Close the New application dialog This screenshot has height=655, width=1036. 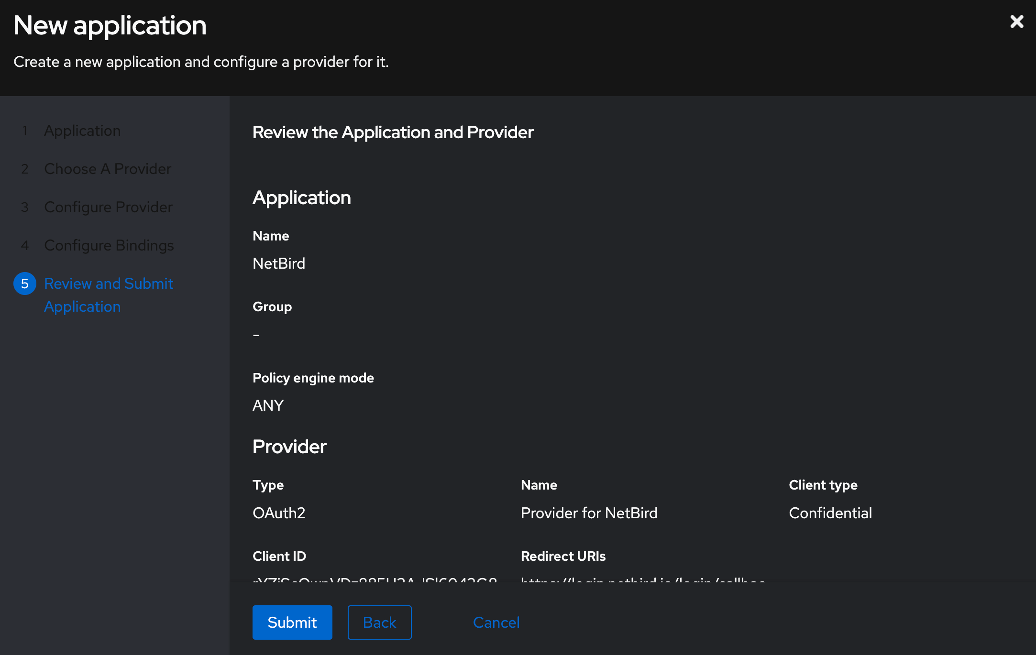pyautogui.click(x=1016, y=21)
